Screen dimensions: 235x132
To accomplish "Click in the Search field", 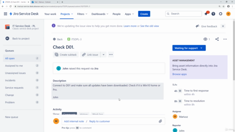I will click(x=184, y=14).
